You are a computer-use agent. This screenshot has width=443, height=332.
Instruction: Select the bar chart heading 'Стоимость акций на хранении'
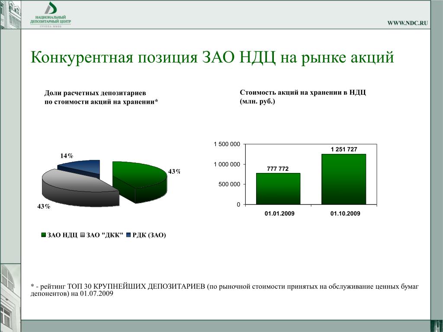pyautogui.click(x=302, y=97)
